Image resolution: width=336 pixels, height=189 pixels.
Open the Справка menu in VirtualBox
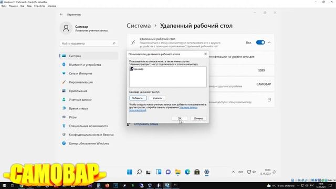tap(51, 6)
